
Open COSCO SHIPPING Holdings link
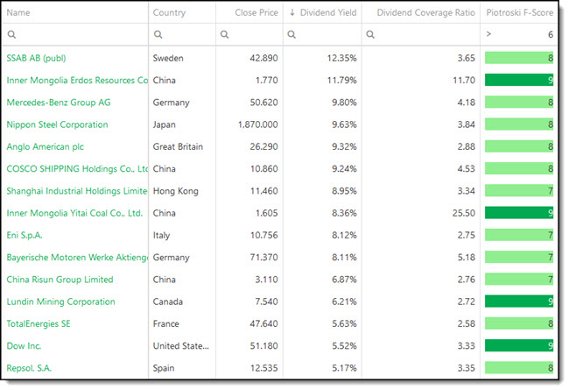click(x=77, y=169)
